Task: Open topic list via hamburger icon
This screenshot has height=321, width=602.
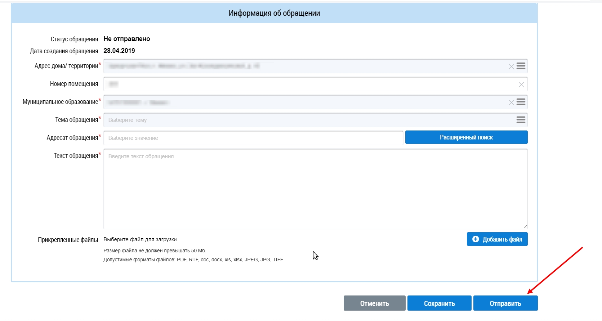Action: (x=521, y=120)
